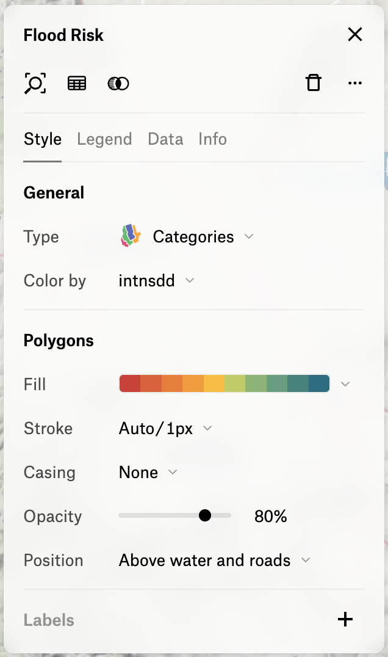Click the zoom-to-layer magnifier icon
Screen dimensions: 388x657
35,83
